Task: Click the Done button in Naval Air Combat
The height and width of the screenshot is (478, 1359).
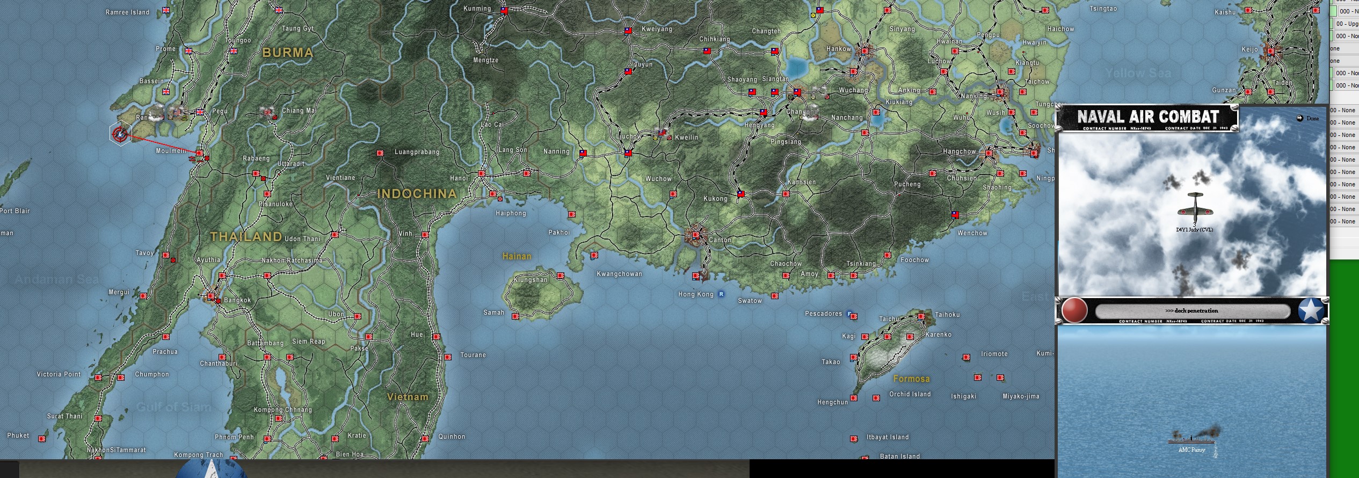Action: tap(1308, 118)
